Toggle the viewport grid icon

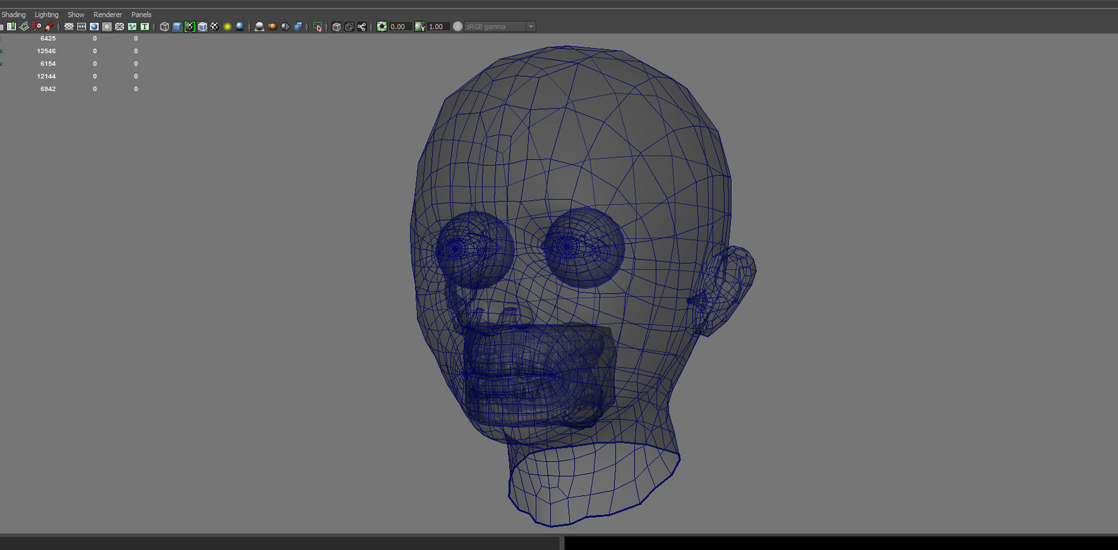[x=69, y=27]
